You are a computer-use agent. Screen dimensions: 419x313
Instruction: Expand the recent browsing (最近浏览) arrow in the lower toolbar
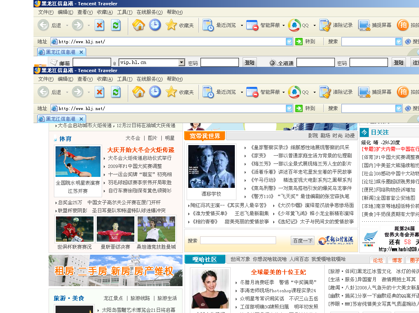tap(242, 93)
